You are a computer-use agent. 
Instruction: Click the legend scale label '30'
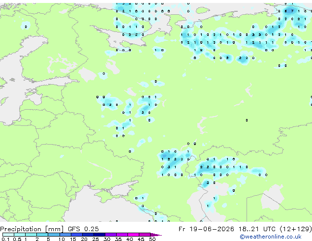click(x=107, y=239)
